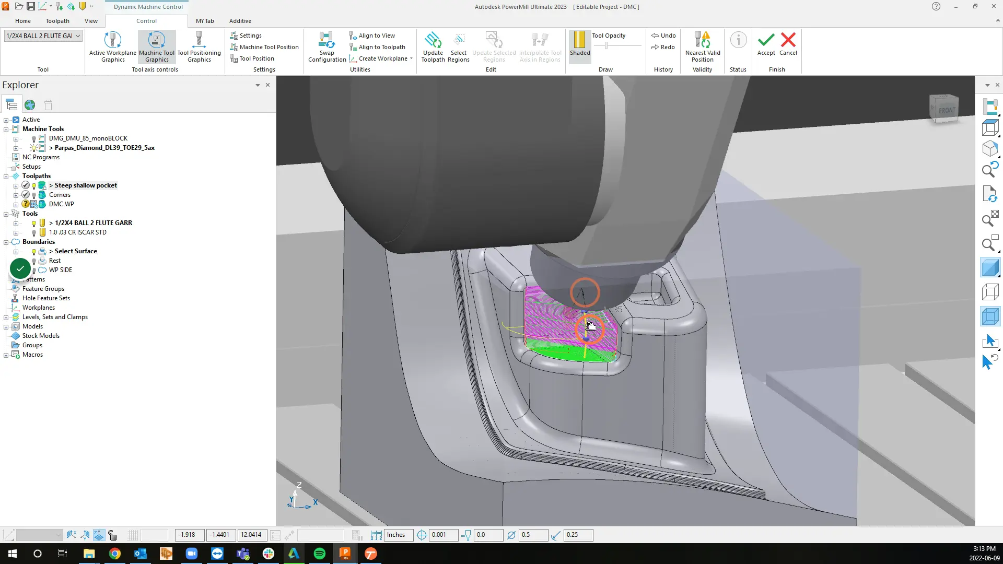The height and width of the screenshot is (564, 1003).
Task: Switch to Additive ribbon tab
Action: coord(240,21)
